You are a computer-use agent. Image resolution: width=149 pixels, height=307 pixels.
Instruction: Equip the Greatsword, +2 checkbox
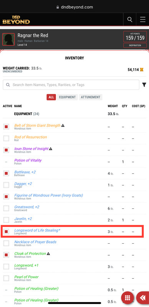(6, 208)
